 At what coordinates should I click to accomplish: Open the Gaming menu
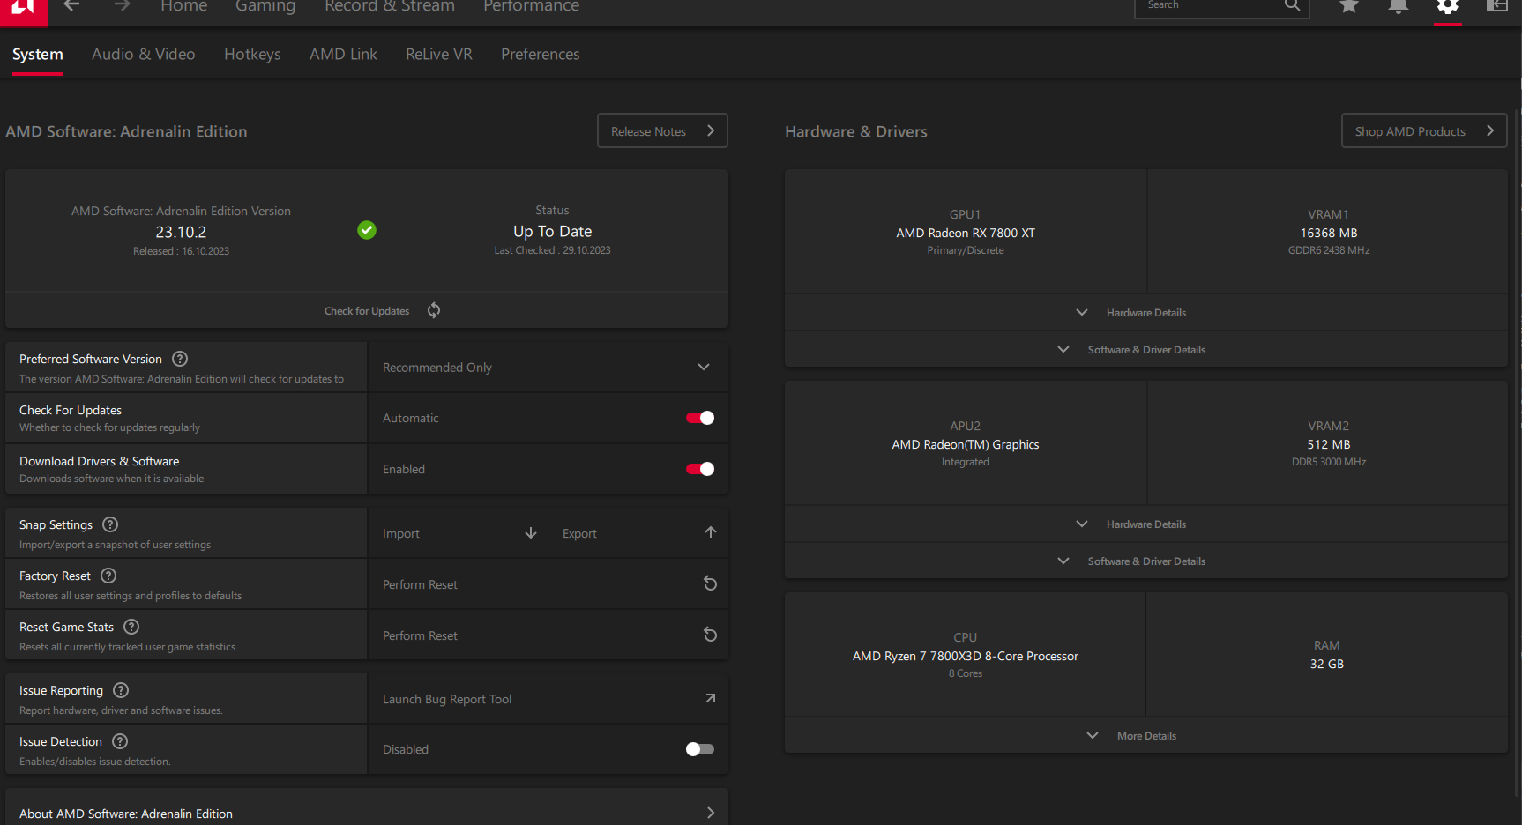[265, 6]
